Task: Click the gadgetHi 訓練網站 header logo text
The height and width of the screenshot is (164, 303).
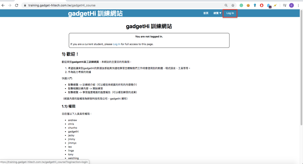Action: [x=95, y=14]
